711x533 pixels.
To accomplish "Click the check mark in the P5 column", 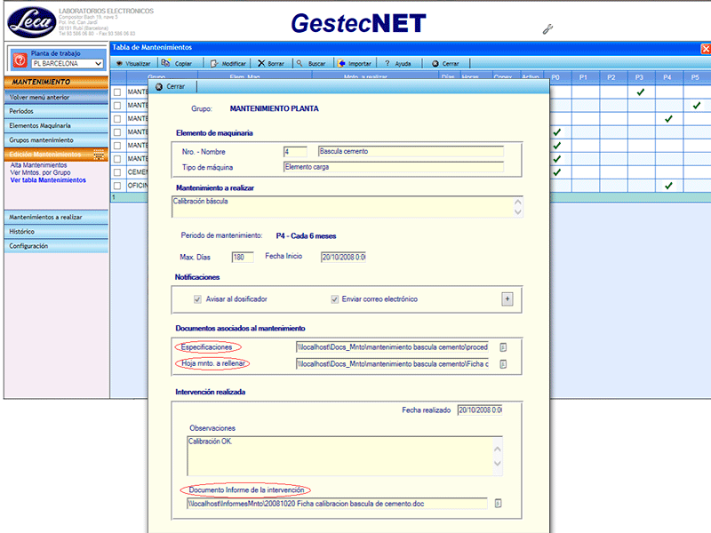I will 697,106.
